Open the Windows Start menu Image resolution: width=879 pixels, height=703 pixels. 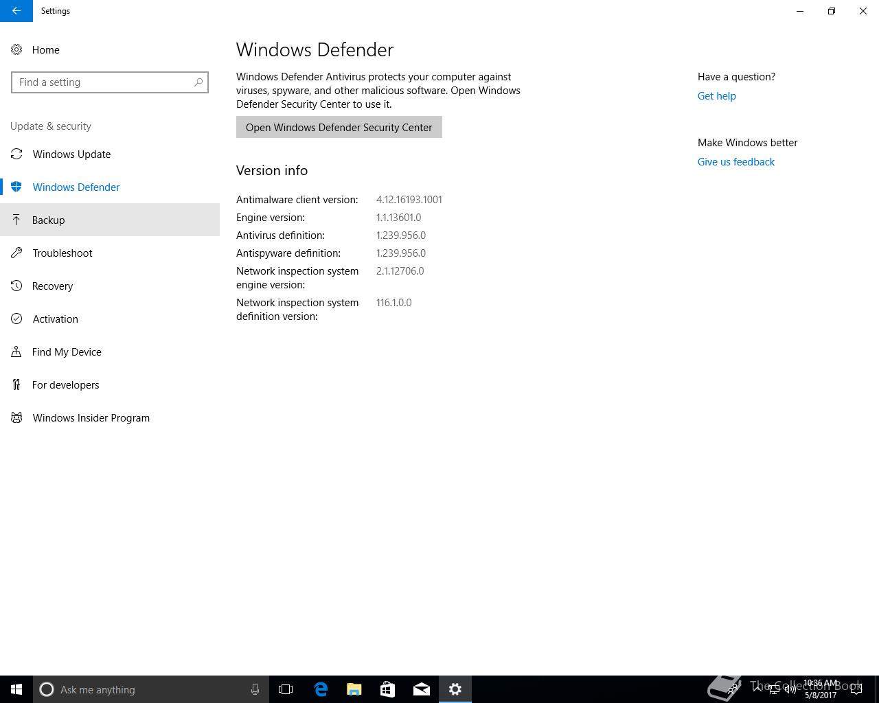tap(16, 689)
